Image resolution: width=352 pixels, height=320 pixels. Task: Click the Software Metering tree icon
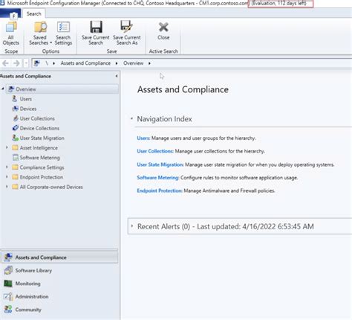tap(16, 157)
